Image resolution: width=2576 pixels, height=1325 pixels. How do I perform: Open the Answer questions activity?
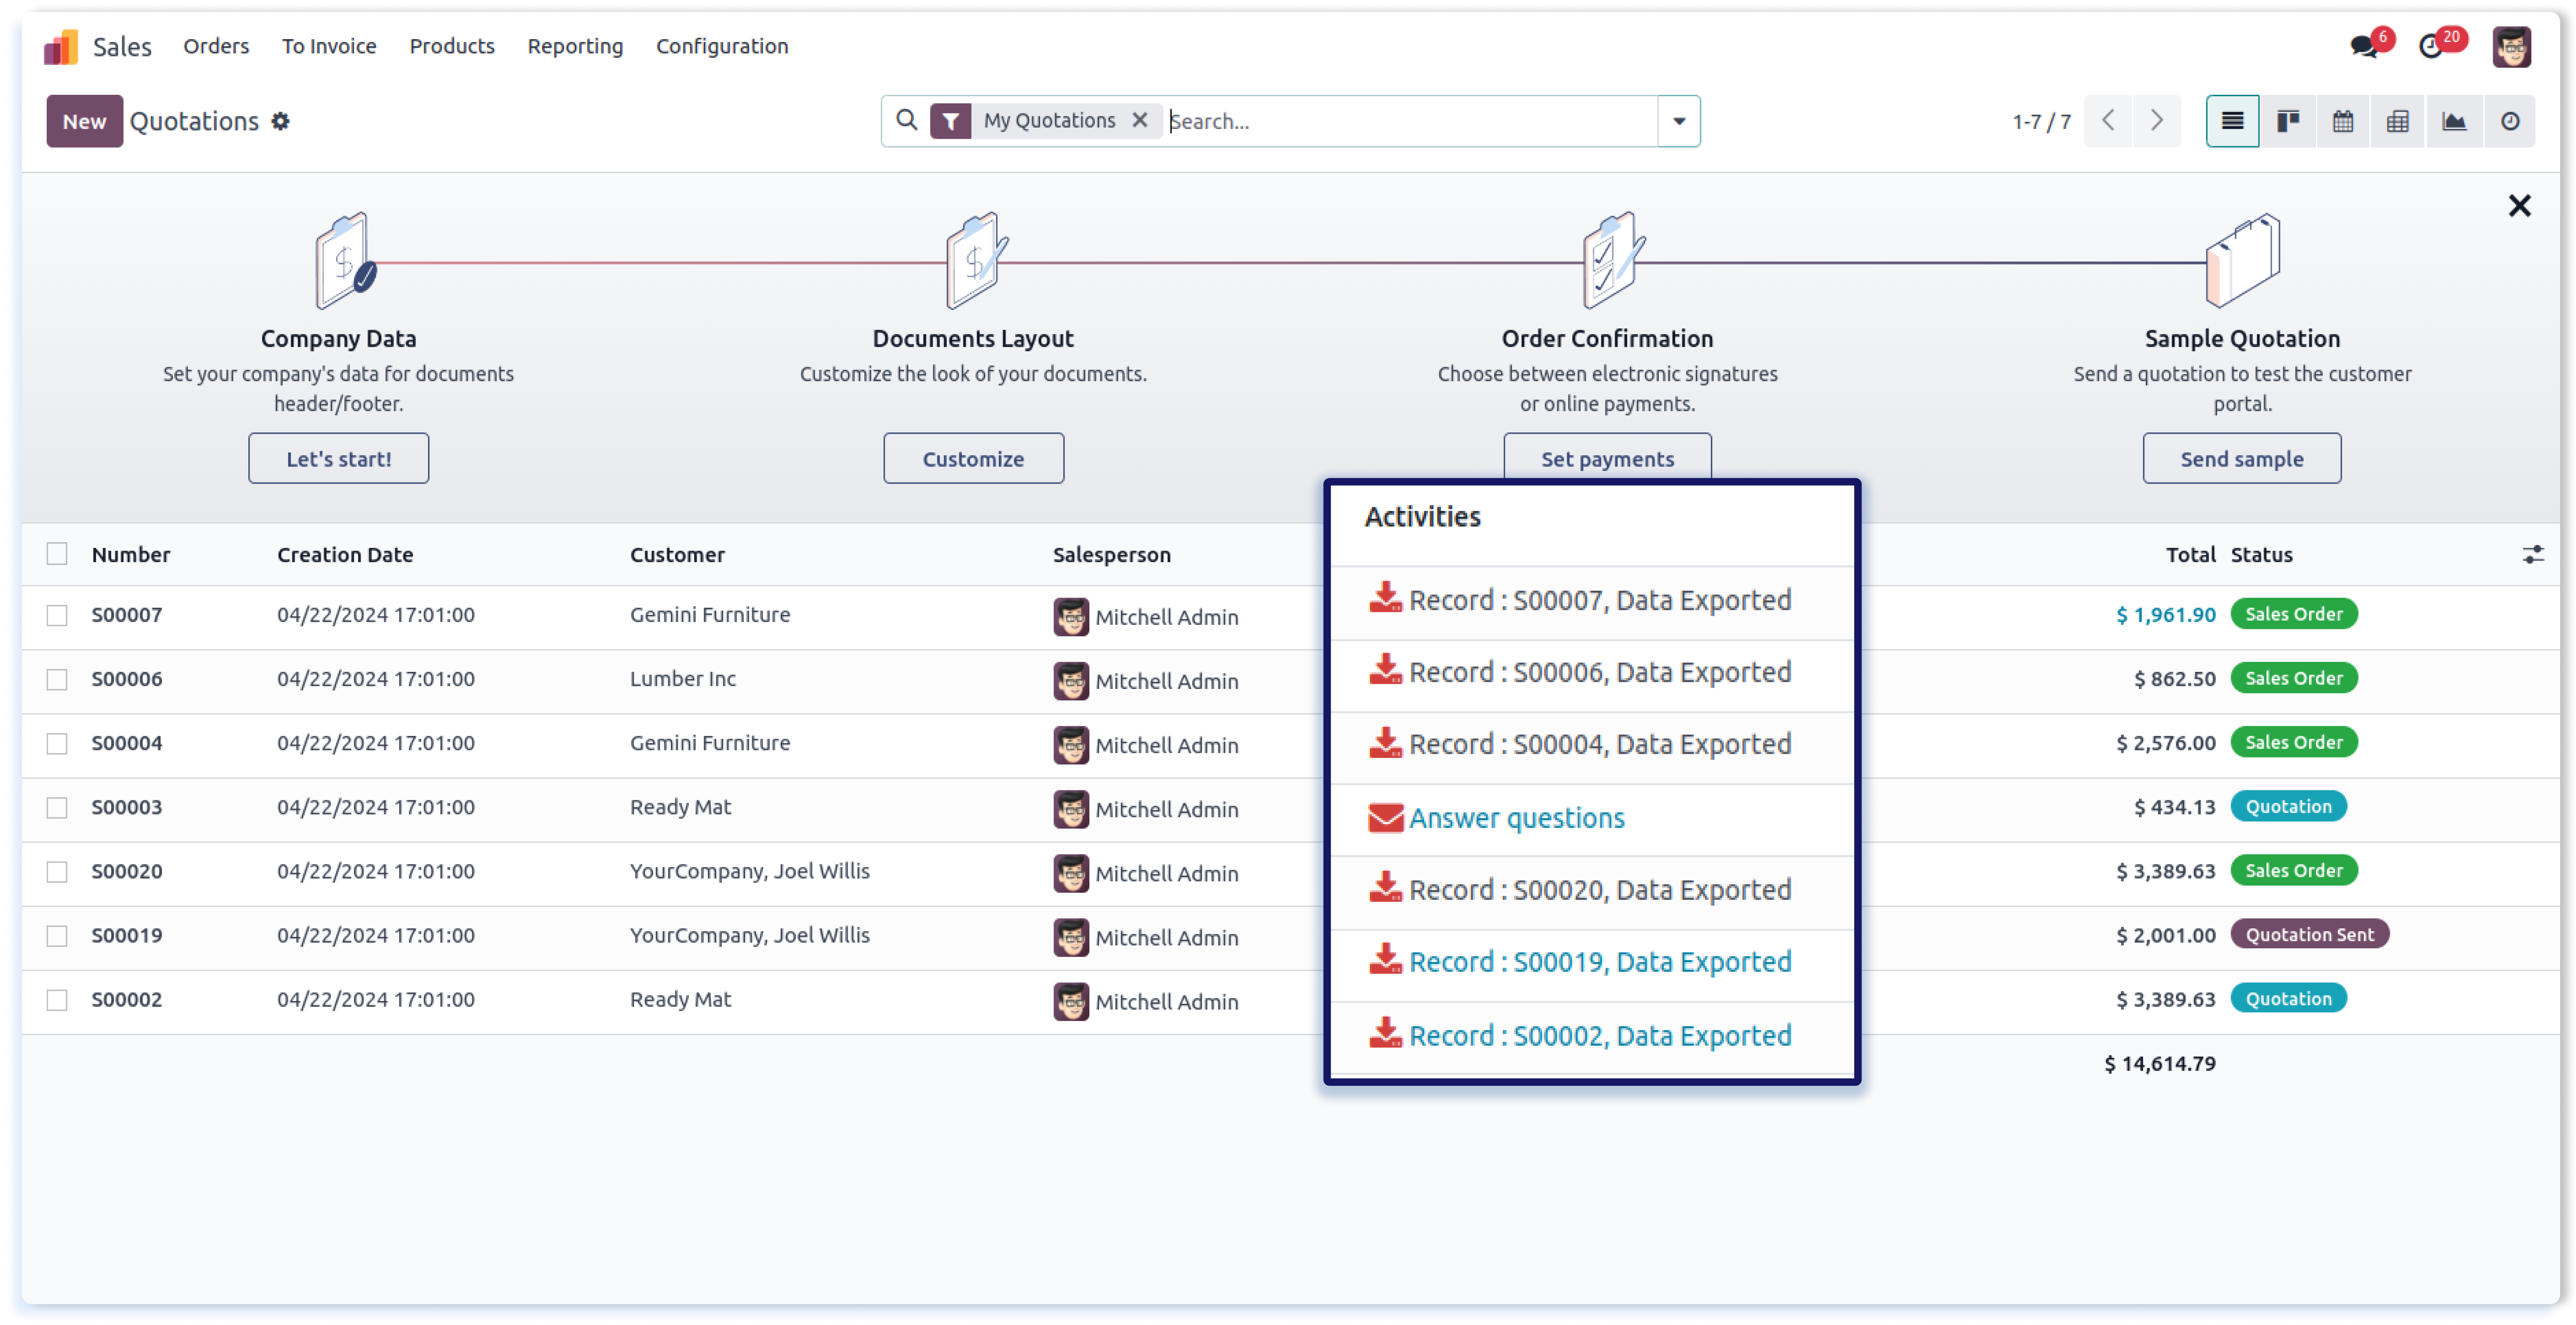point(1517,818)
